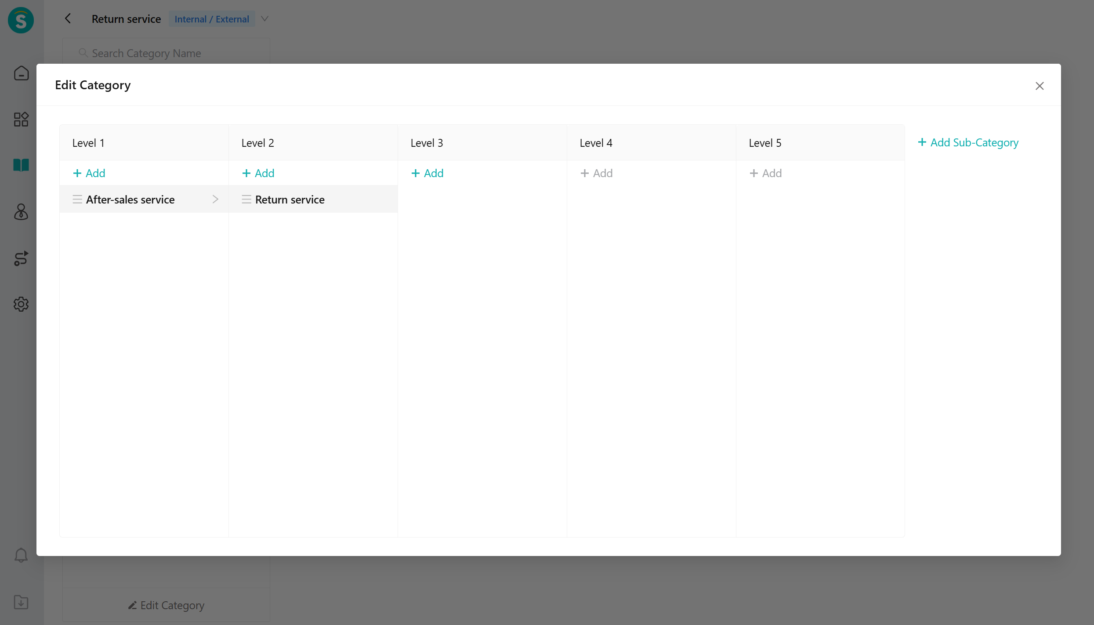This screenshot has width=1094, height=625.
Task: Open the downloads inbox sidebar icon
Action: (x=21, y=602)
